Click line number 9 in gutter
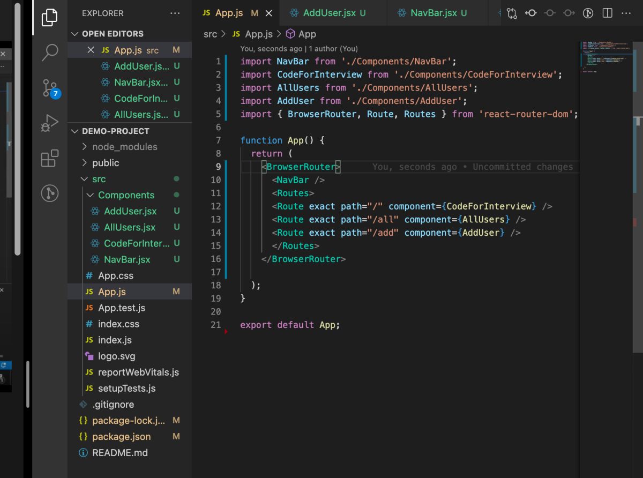 point(218,167)
